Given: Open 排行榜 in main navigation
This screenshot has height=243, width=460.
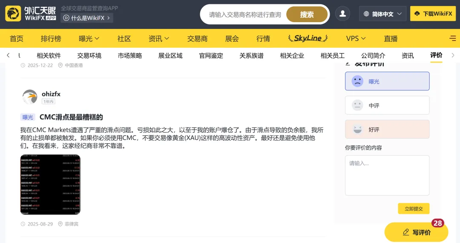Looking at the screenshot, I should tap(51, 38).
